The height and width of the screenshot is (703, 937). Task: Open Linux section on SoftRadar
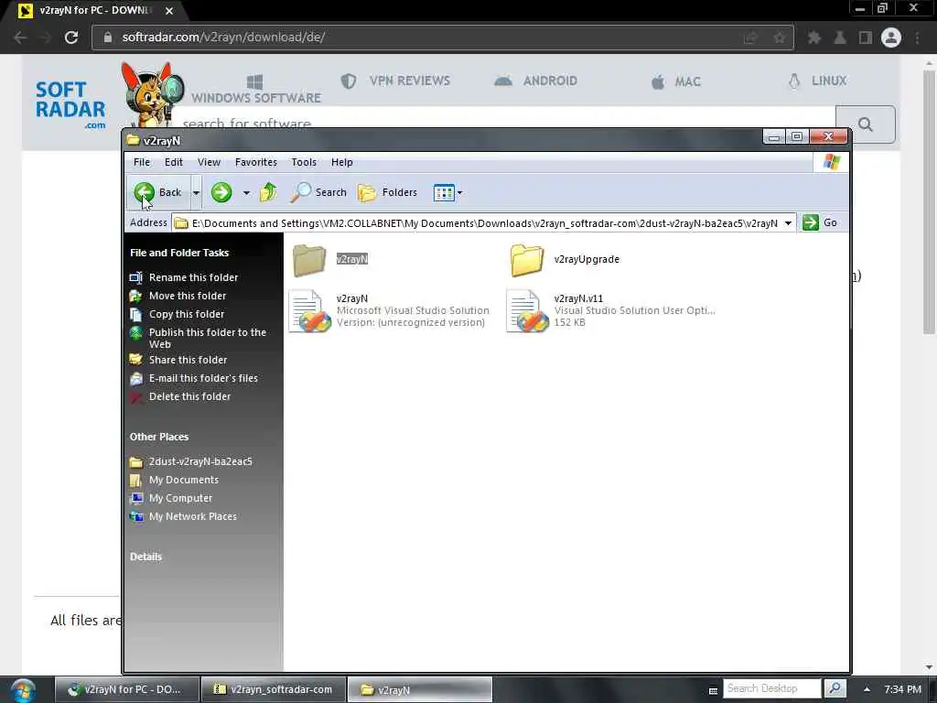817,81
